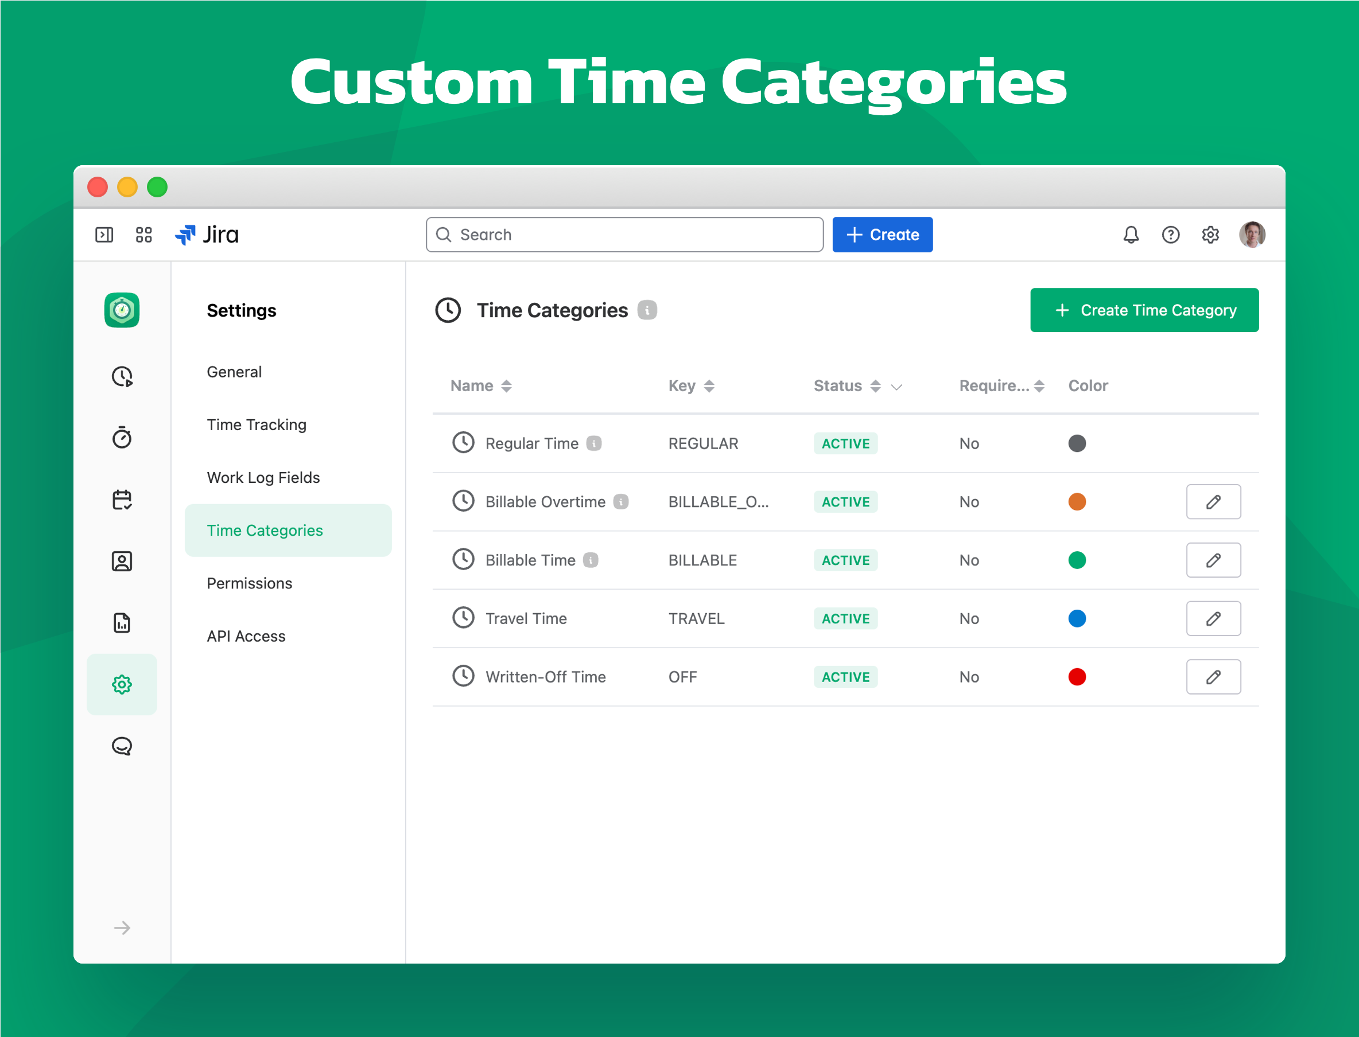Click the info icon beside Regular Time

[x=594, y=443]
